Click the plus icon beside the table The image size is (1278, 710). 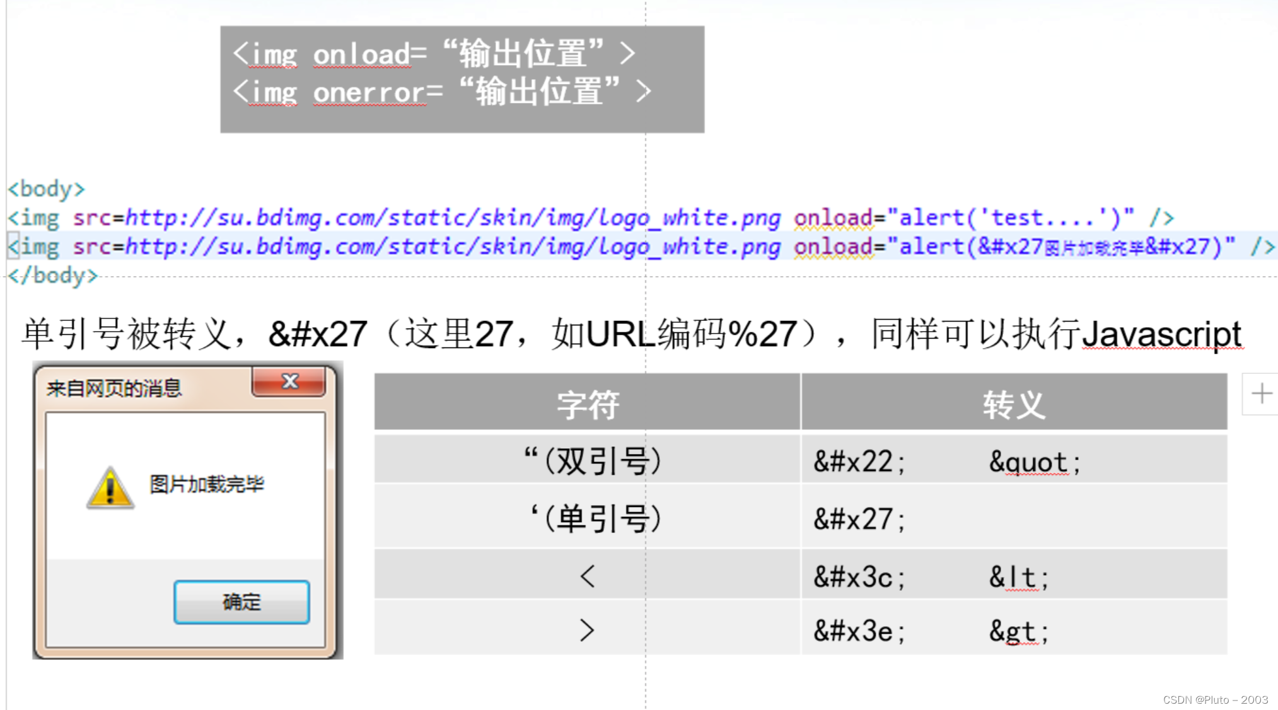(x=1261, y=394)
